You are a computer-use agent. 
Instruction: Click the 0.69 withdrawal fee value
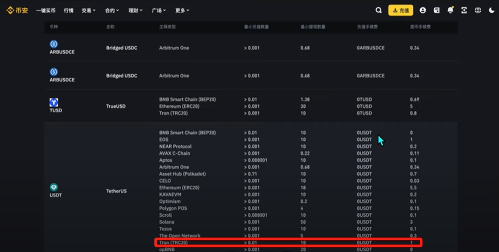coord(414,99)
